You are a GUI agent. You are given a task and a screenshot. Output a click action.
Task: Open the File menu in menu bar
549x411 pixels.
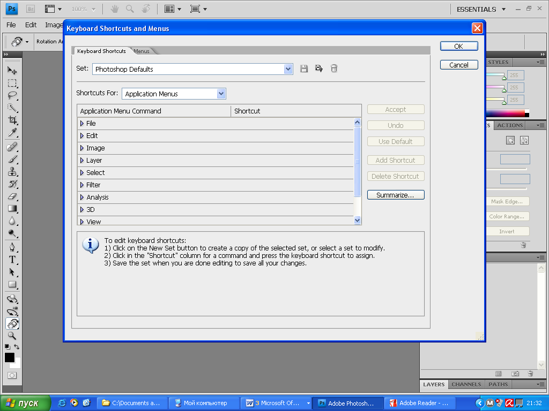pos(11,25)
